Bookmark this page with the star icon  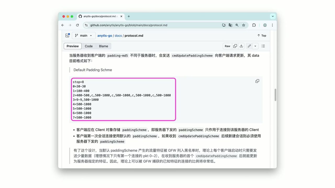click(244, 25)
